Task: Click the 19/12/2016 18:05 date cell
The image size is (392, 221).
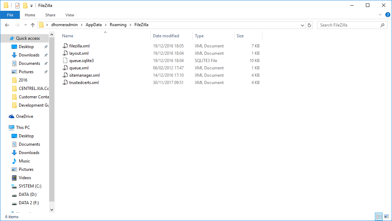Action: click(x=168, y=46)
